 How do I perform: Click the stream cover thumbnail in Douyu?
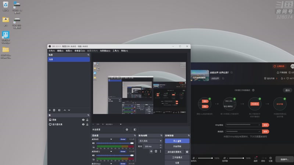tap(200, 76)
